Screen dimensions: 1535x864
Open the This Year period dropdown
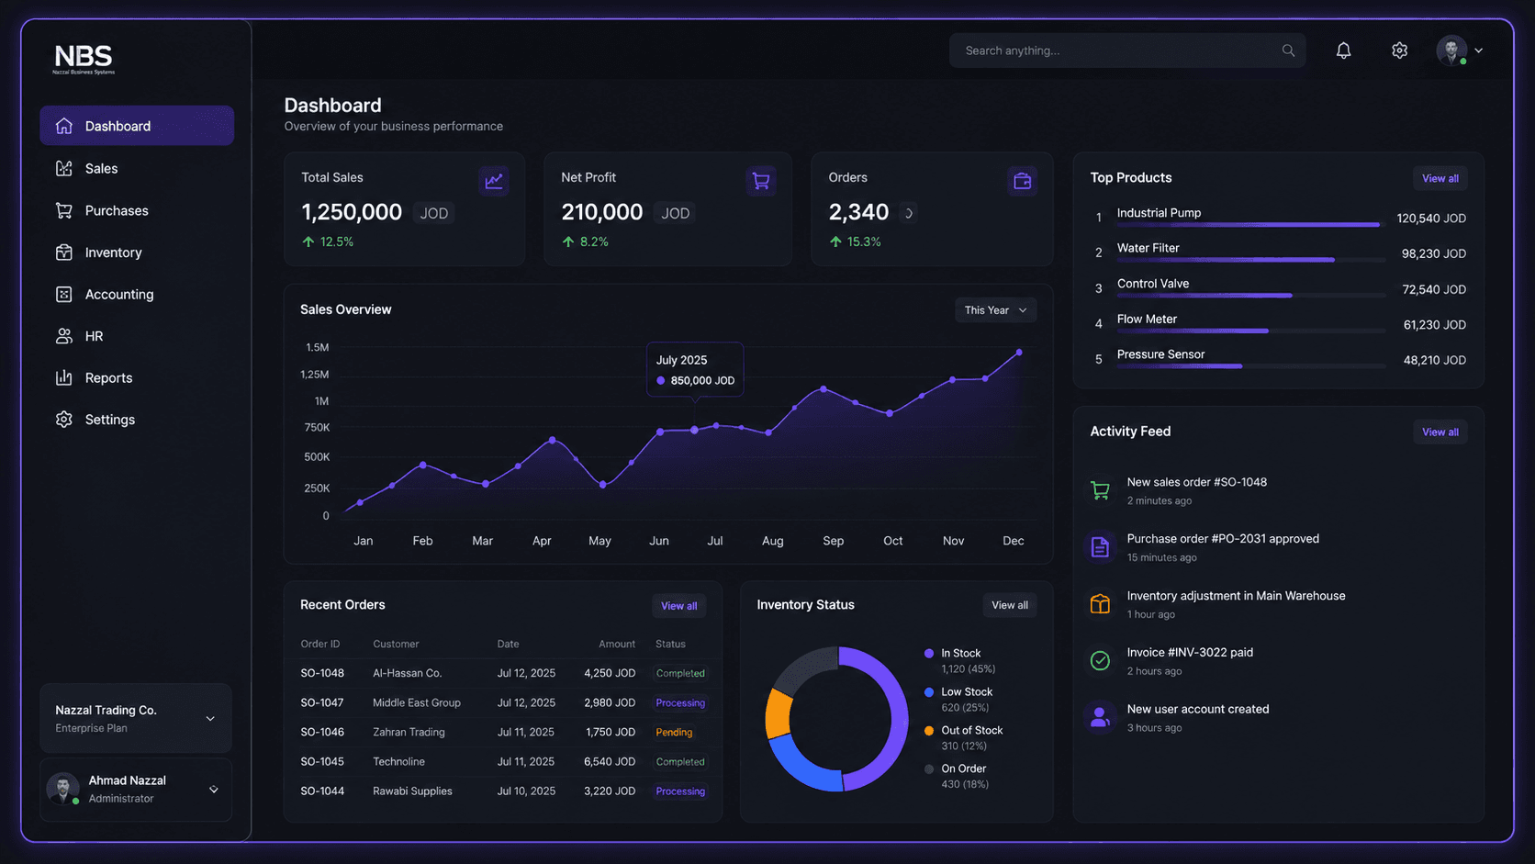[x=995, y=310]
